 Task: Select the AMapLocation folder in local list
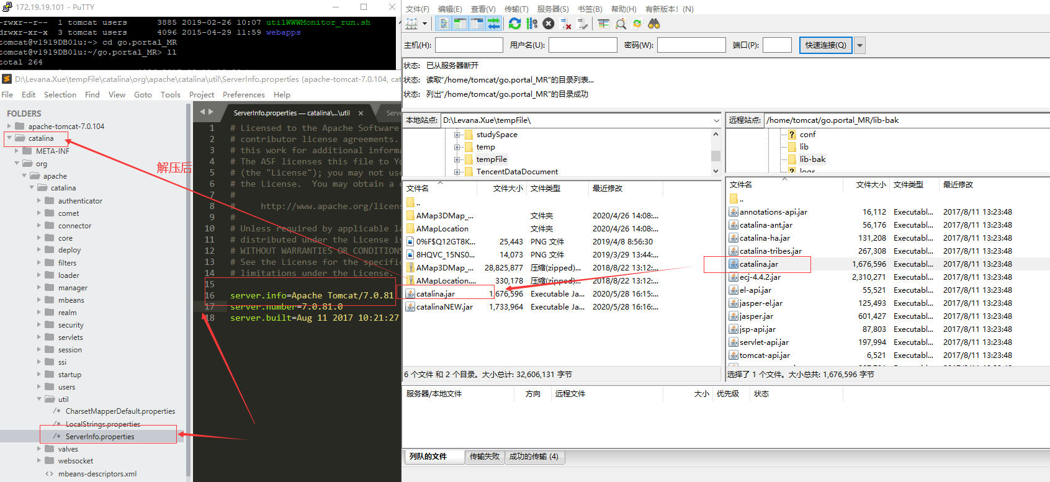pos(442,229)
